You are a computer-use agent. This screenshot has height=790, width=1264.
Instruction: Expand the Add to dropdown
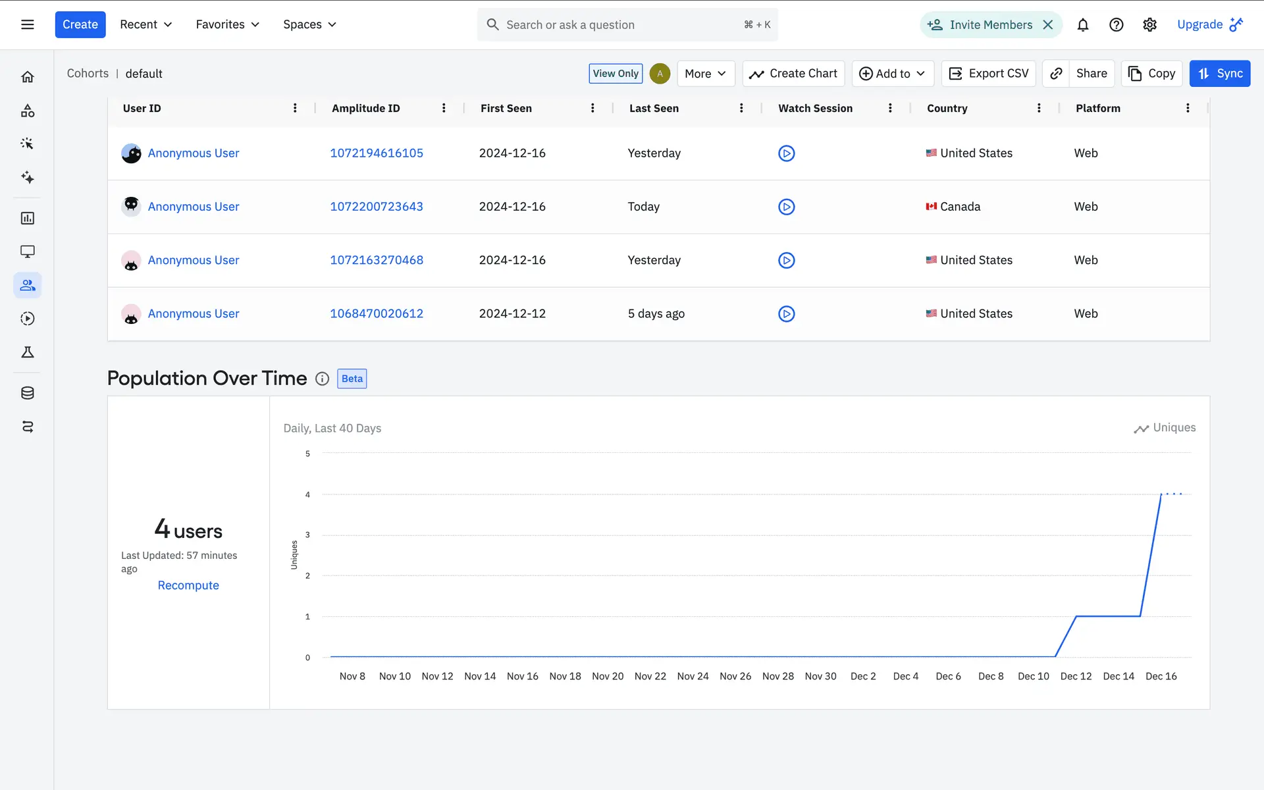[x=892, y=74]
